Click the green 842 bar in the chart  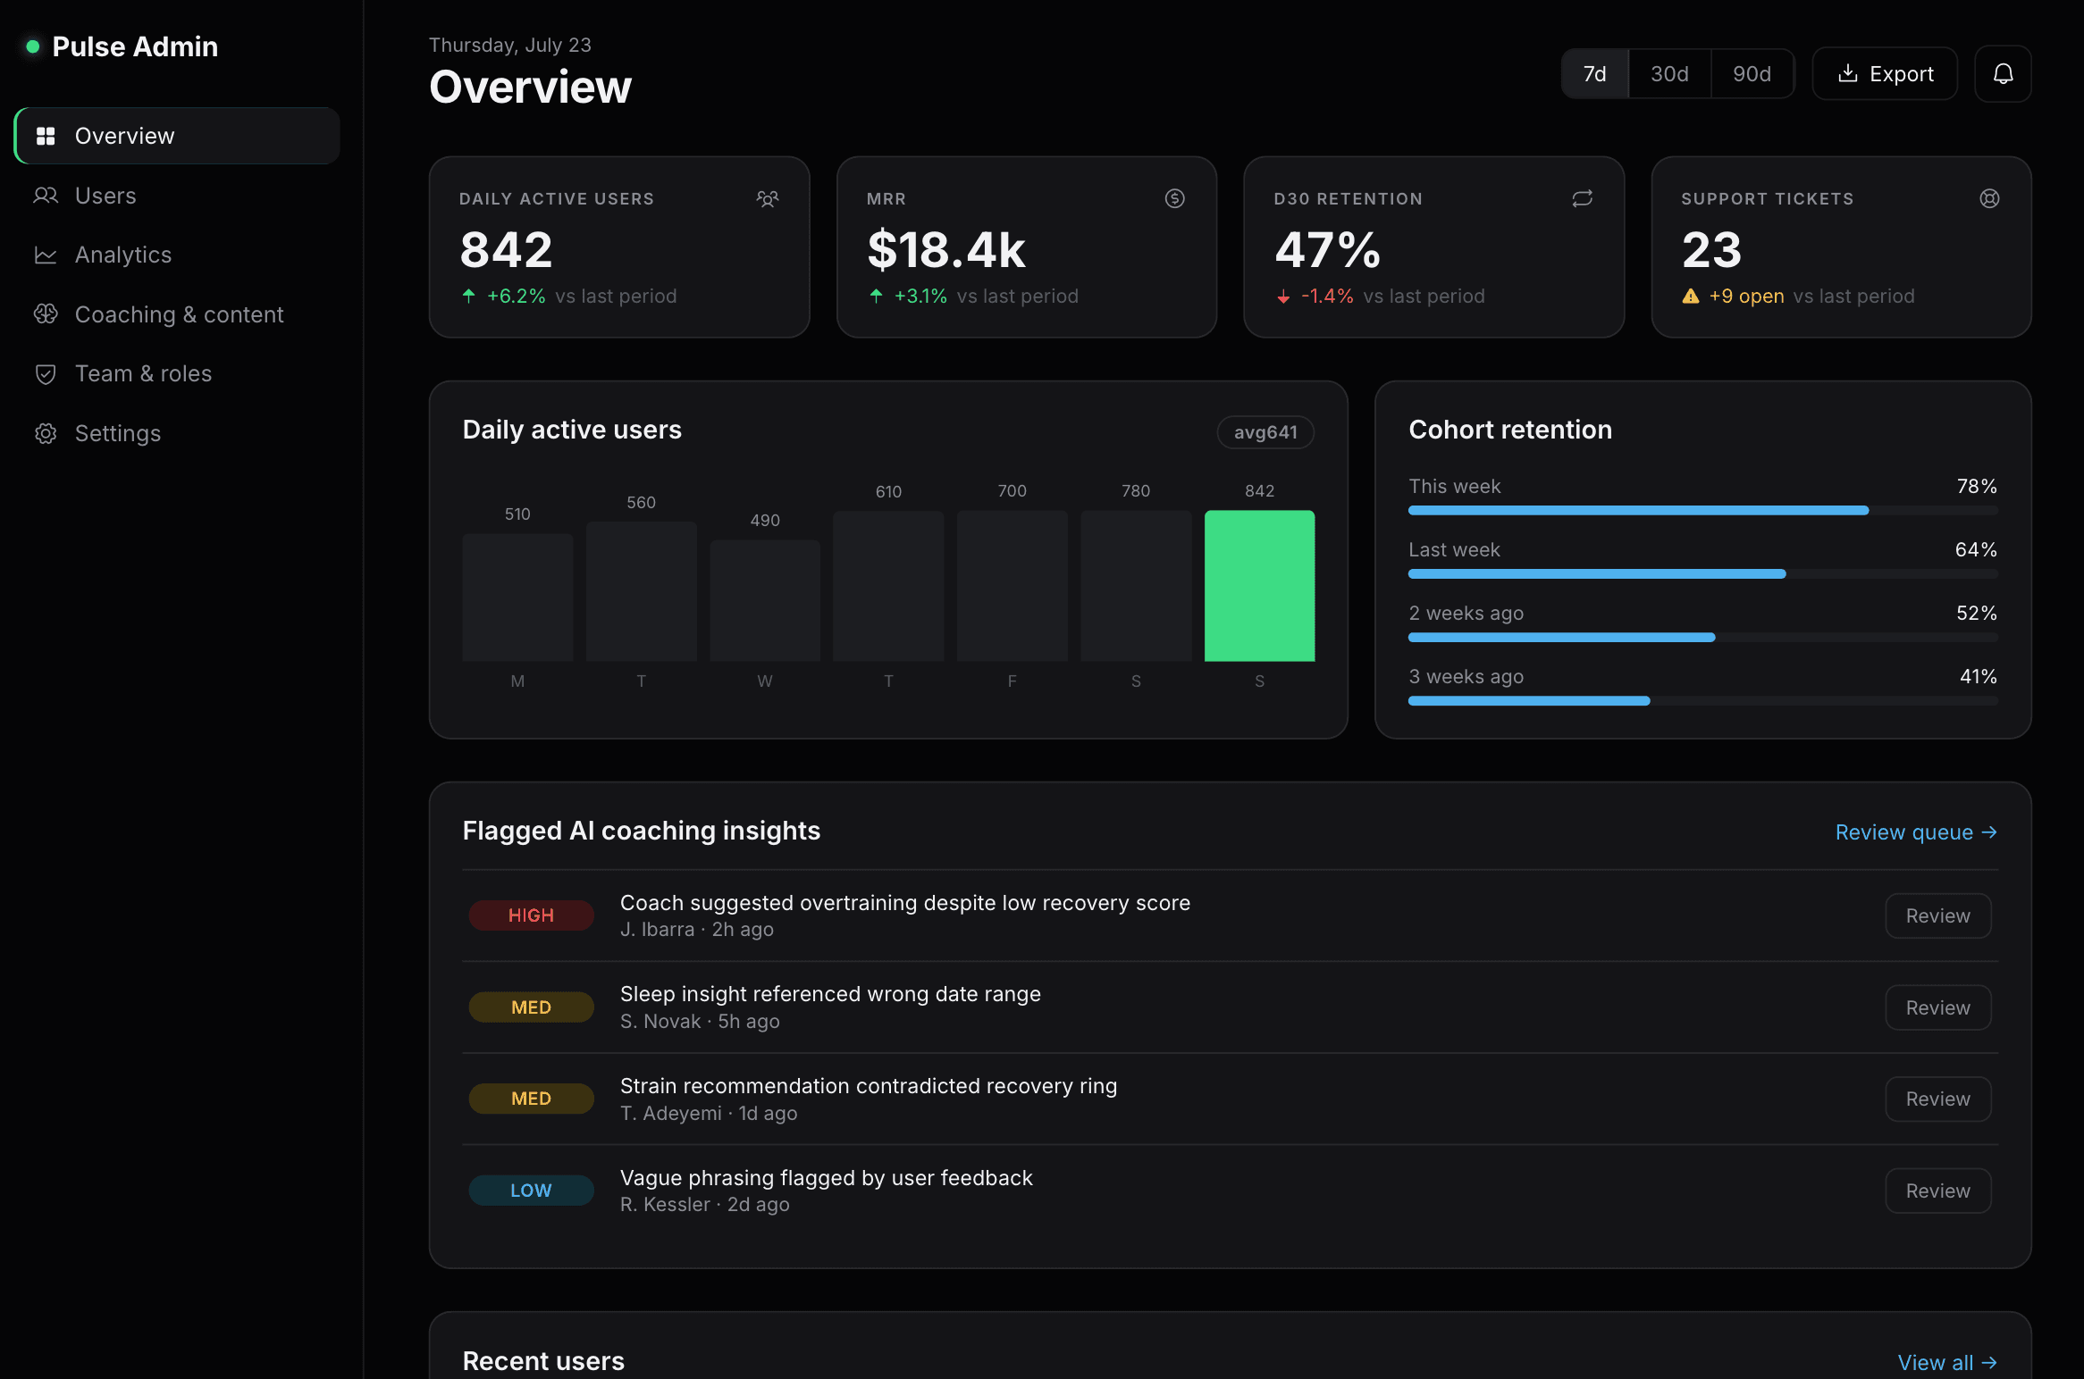click(x=1259, y=586)
